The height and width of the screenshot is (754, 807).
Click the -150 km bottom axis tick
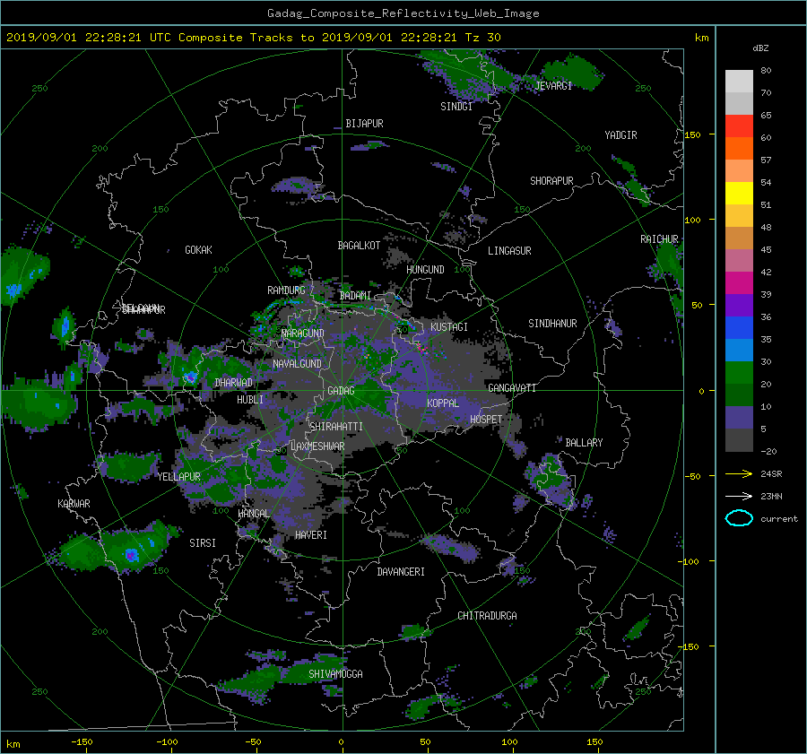(x=82, y=741)
